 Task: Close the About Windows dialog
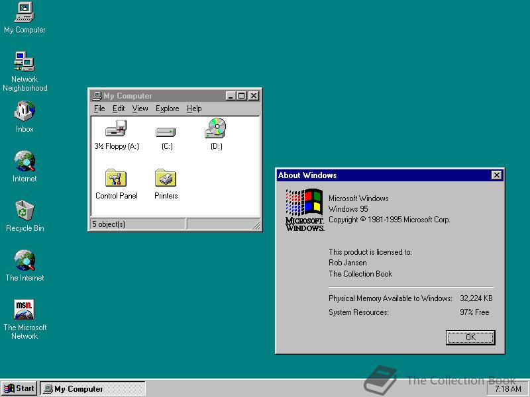point(496,175)
